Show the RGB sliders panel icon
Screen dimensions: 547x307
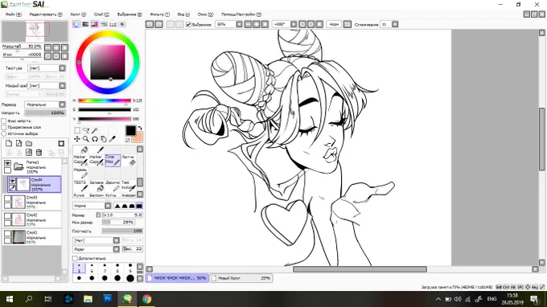tap(85, 24)
